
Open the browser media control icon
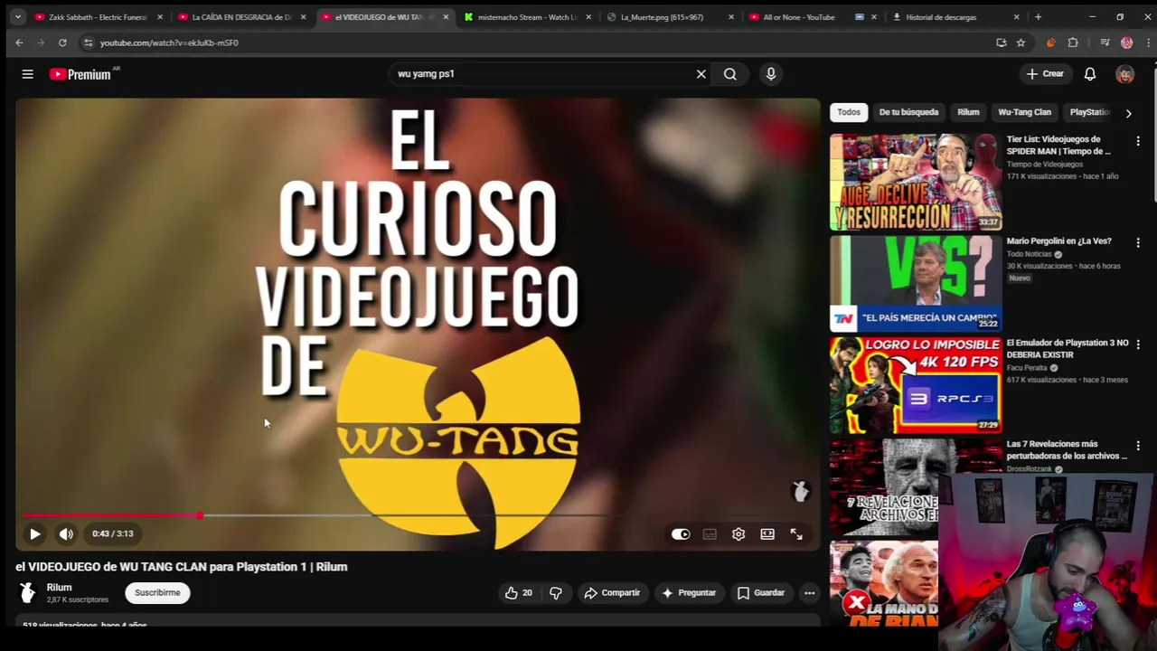click(x=1105, y=42)
